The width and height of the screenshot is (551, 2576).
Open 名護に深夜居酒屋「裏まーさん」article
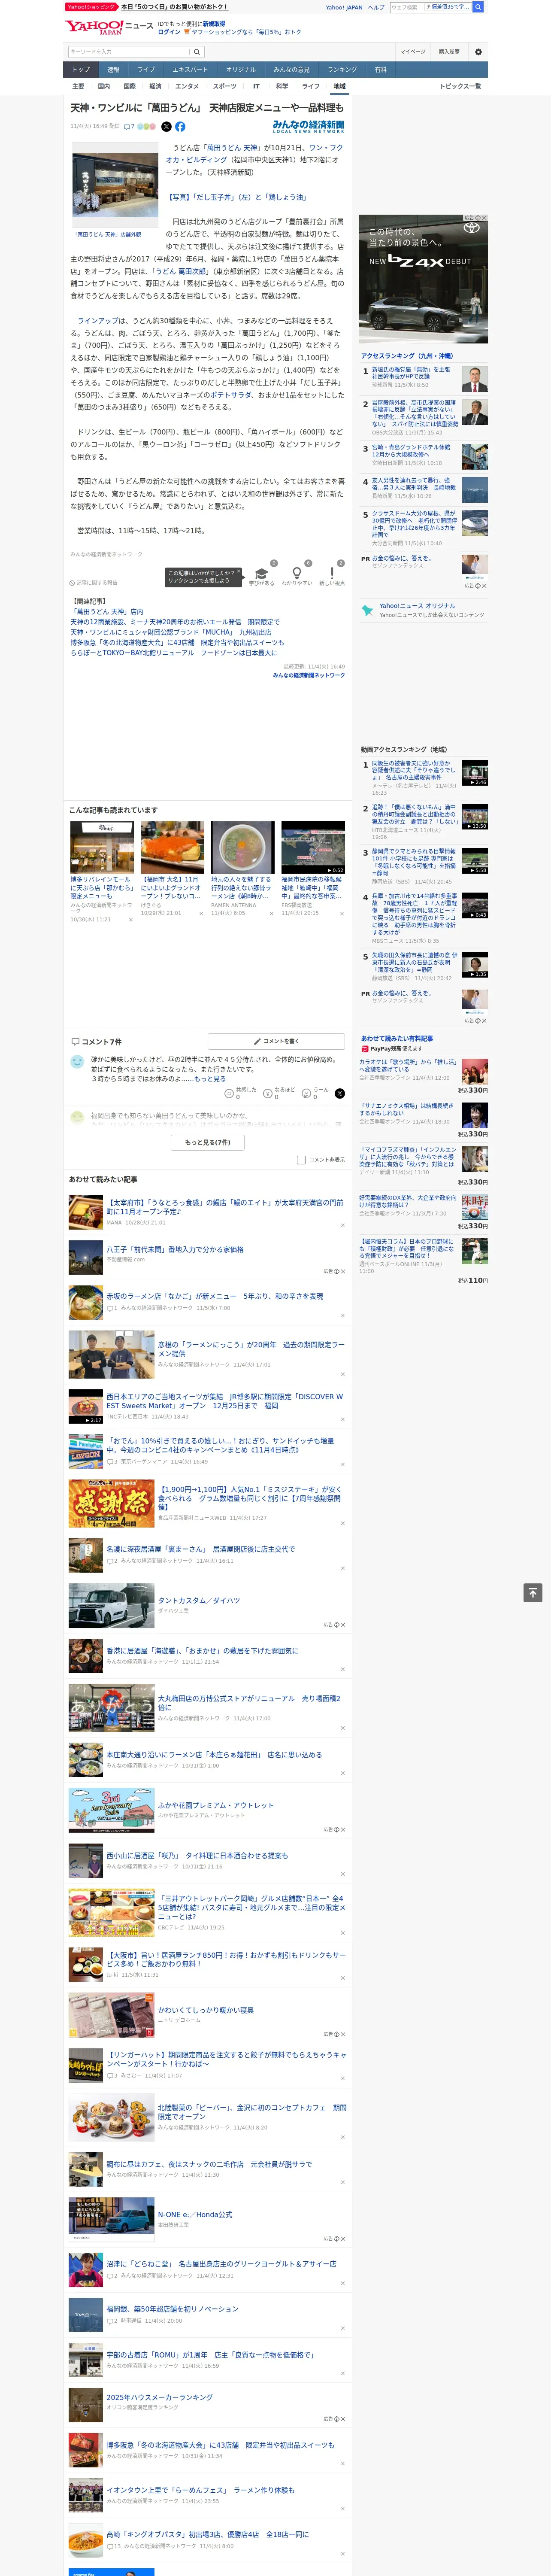(x=200, y=1549)
